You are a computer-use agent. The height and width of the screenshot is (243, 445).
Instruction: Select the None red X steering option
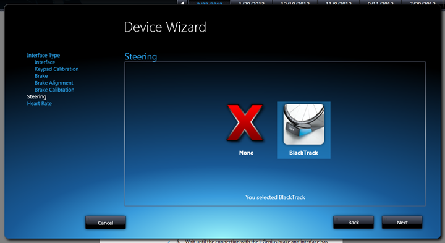[245, 123]
